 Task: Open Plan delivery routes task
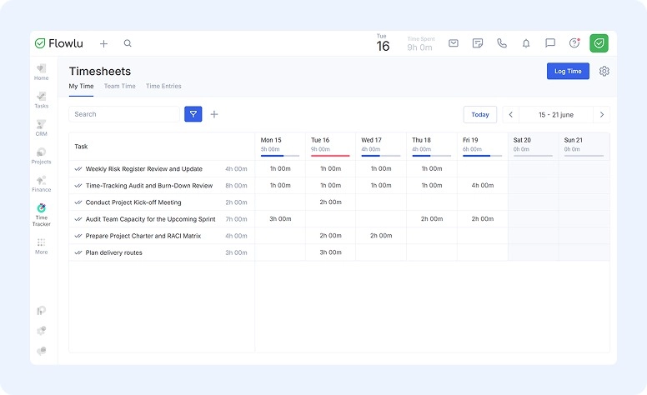click(x=114, y=252)
